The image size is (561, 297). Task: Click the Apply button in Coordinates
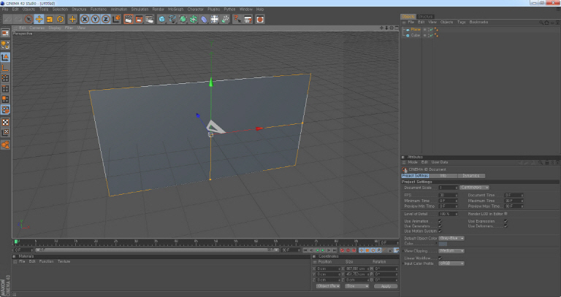tap(385, 286)
